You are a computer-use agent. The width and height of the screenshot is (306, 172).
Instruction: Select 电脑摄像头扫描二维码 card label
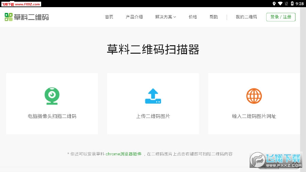point(52,116)
